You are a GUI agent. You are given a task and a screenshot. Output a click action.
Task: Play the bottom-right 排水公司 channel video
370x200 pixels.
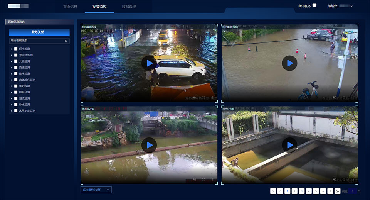coord(289,145)
